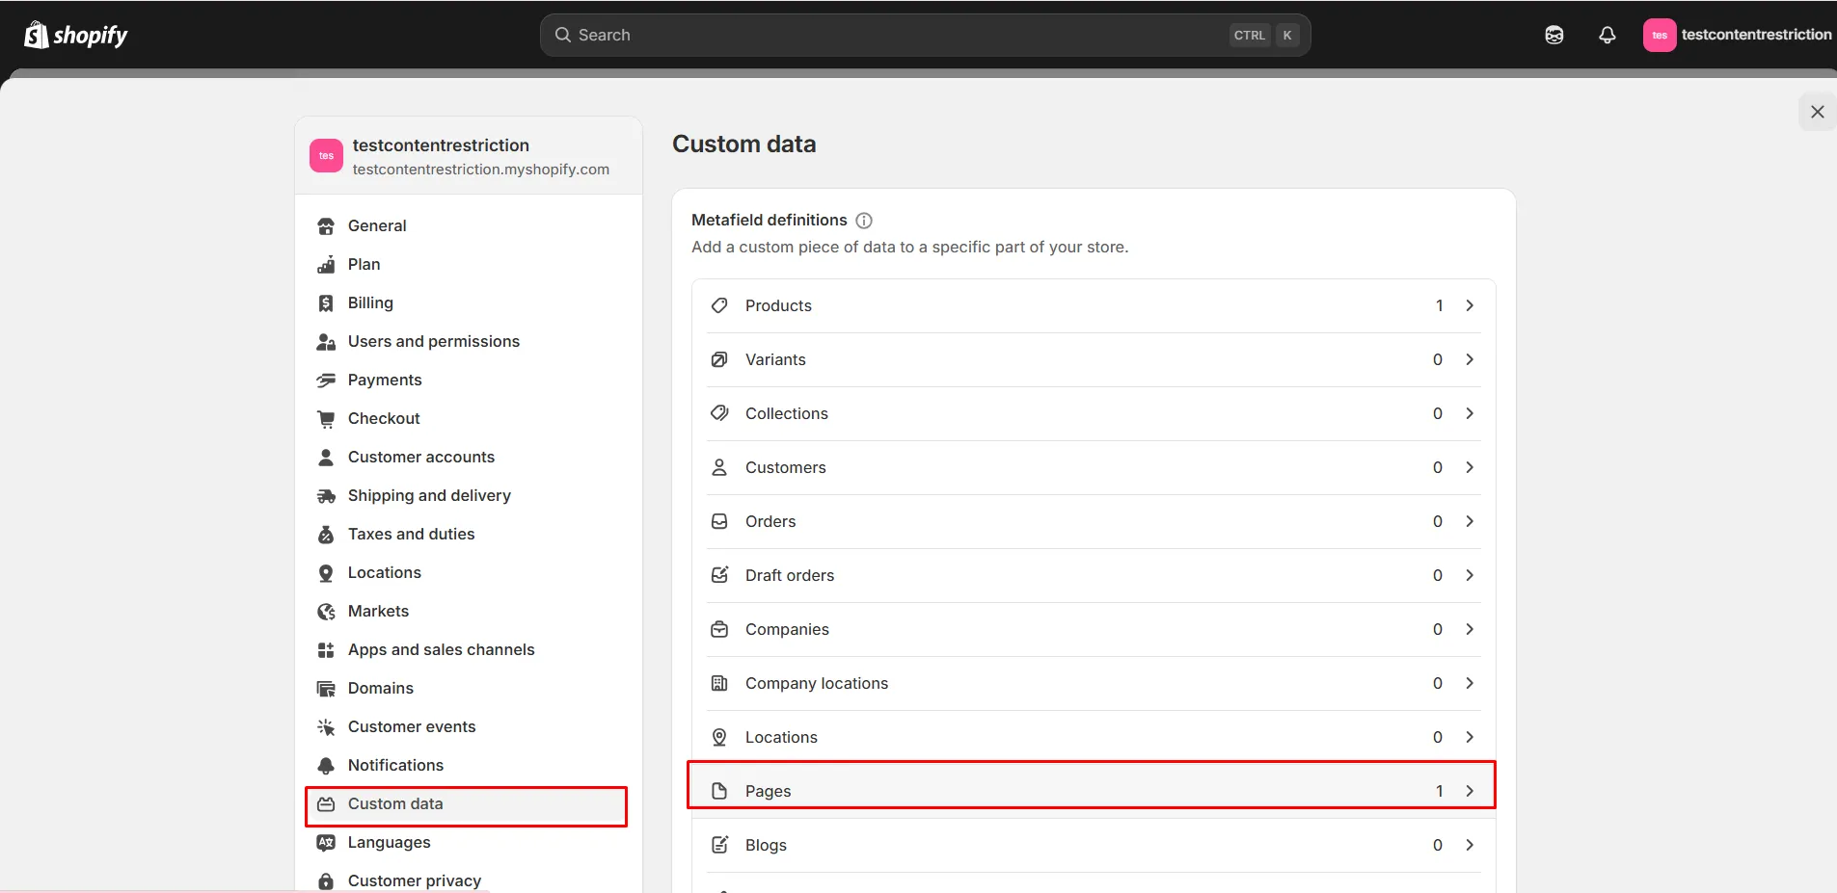
Task: Click the Companies briefcase icon
Action: [x=719, y=629]
